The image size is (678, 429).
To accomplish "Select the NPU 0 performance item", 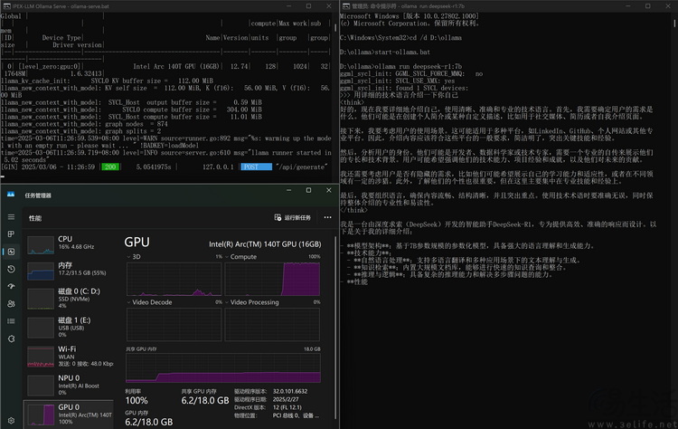I will (70, 385).
